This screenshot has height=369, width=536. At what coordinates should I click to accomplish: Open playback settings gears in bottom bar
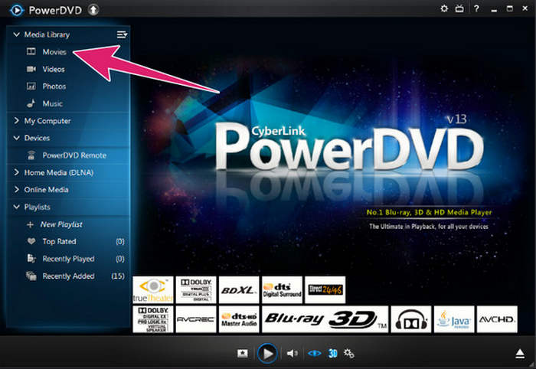(x=348, y=353)
